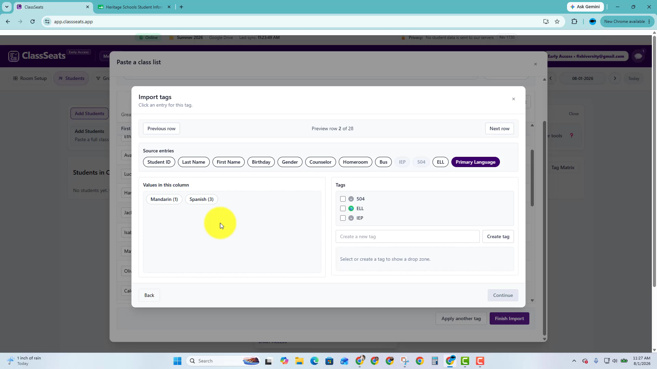This screenshot has height=369, width=657.
Task: Select the Student ID source entry
Action: [x=159, y=162]
